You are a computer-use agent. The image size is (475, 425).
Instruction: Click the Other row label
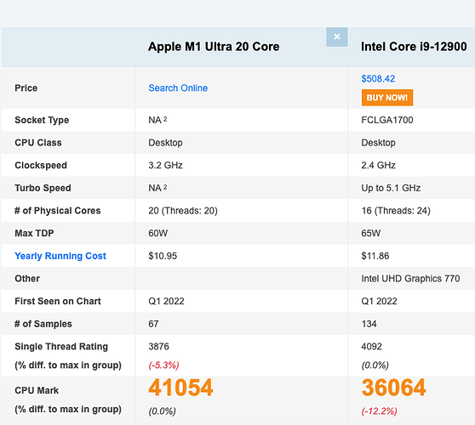point(27,279)
